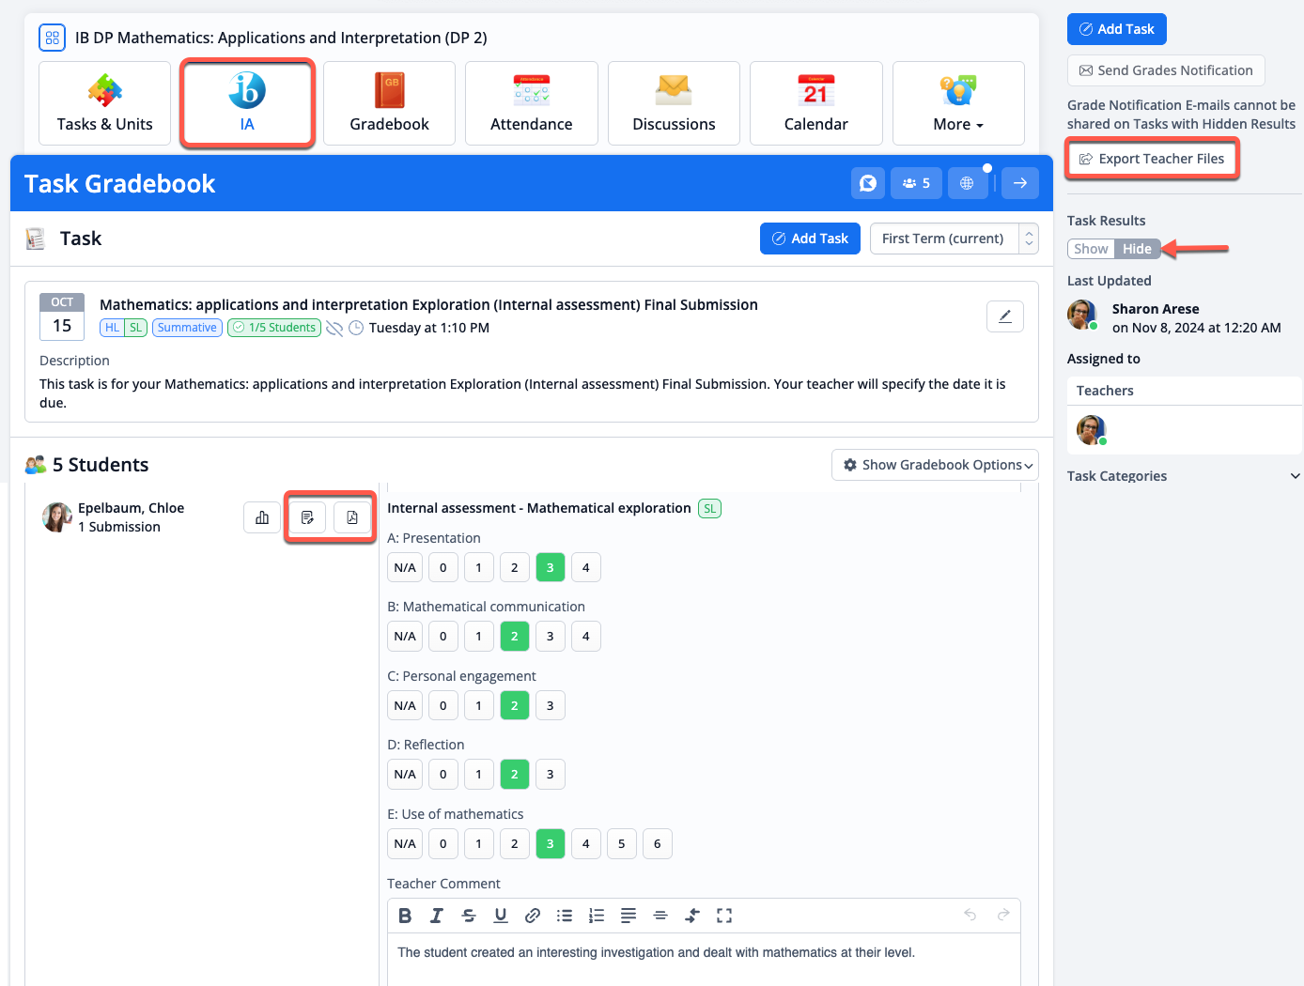The width and height of the screenshot is (1304, 986).
Task: Open the First Term (current) dropdown
Action: coord(954,239)
